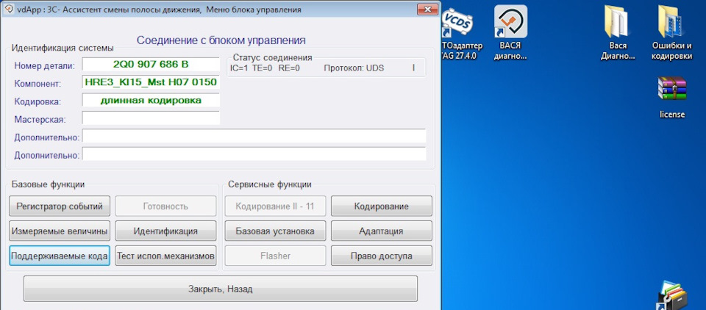Open Базовая установка basic settings

[x=275, y=231]
